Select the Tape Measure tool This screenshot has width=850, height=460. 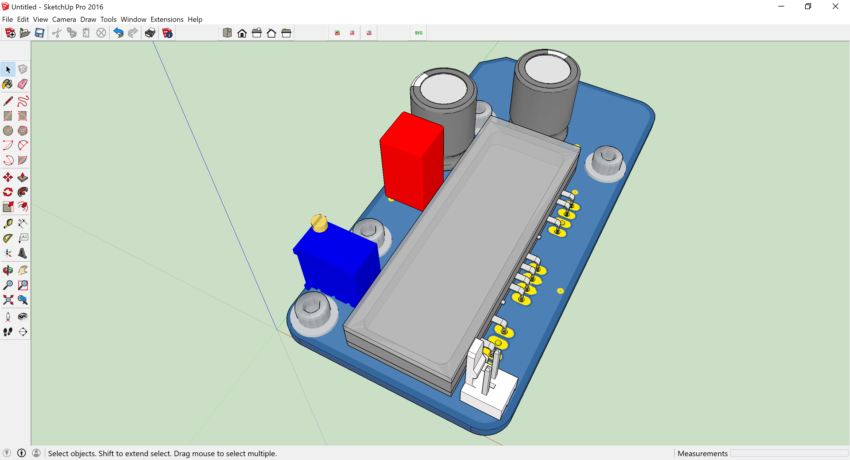(x=8, y=224)
